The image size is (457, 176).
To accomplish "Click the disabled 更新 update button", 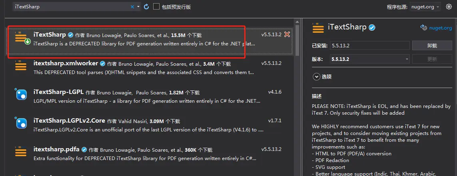I will tap(432, 59).
